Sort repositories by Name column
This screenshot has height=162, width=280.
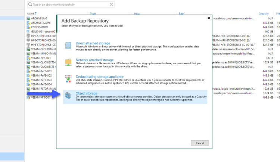click(32, 13)
